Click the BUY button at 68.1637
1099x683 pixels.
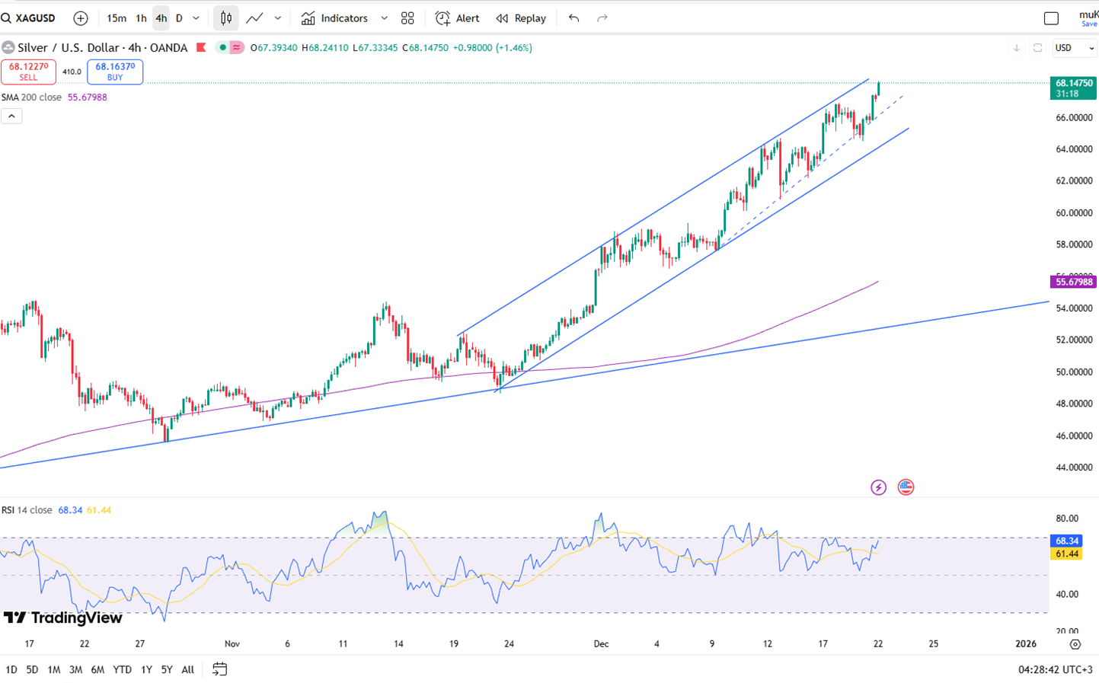pyautogui.click(x=115, y=72)
